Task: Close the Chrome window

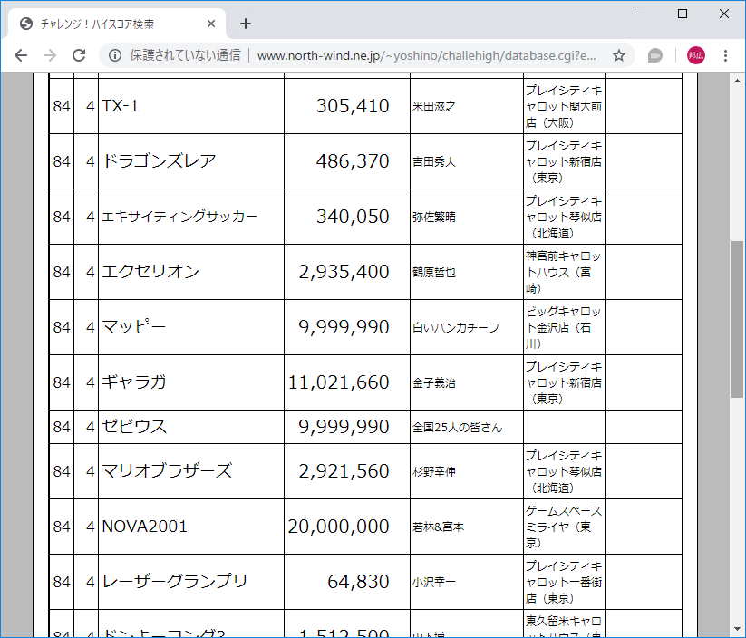Action: click(x=723, y=14)
